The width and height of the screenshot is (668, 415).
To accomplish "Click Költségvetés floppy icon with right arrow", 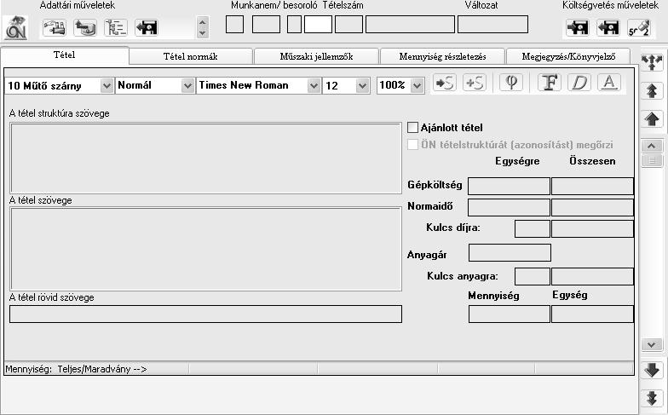I will [x=578, y=27].
